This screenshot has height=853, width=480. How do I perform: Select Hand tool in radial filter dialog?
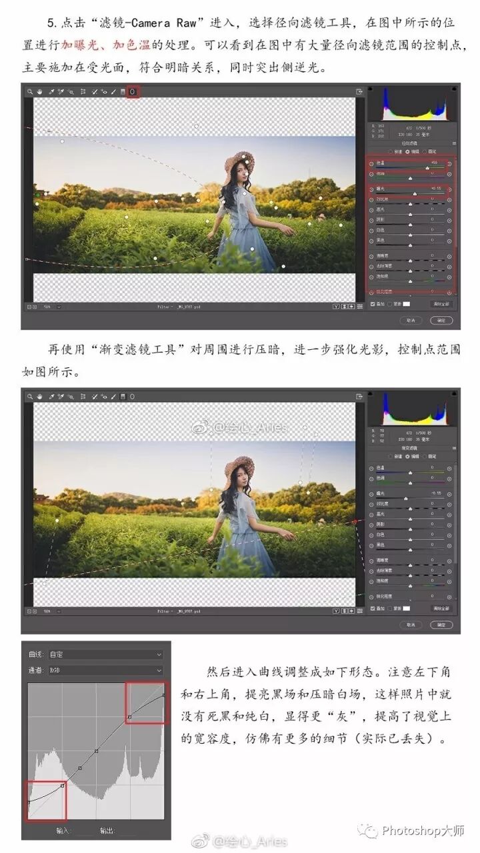[39, 91]
